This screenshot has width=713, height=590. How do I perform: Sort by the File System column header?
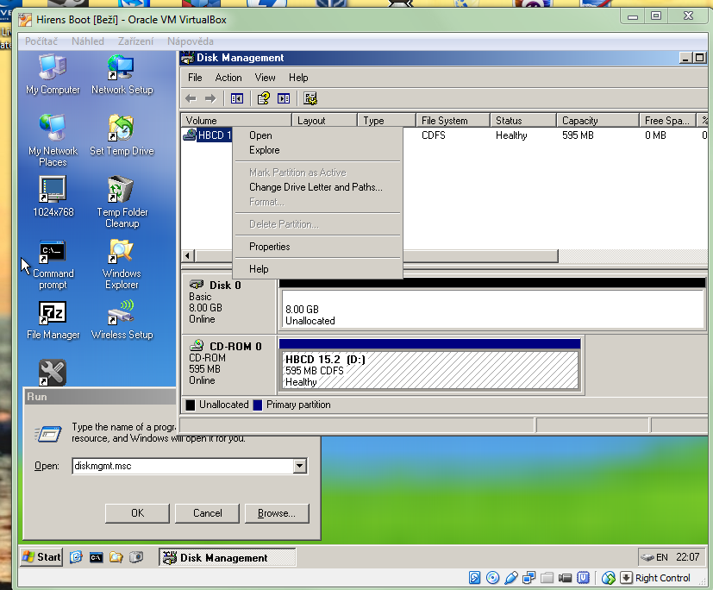coord(453,121)
